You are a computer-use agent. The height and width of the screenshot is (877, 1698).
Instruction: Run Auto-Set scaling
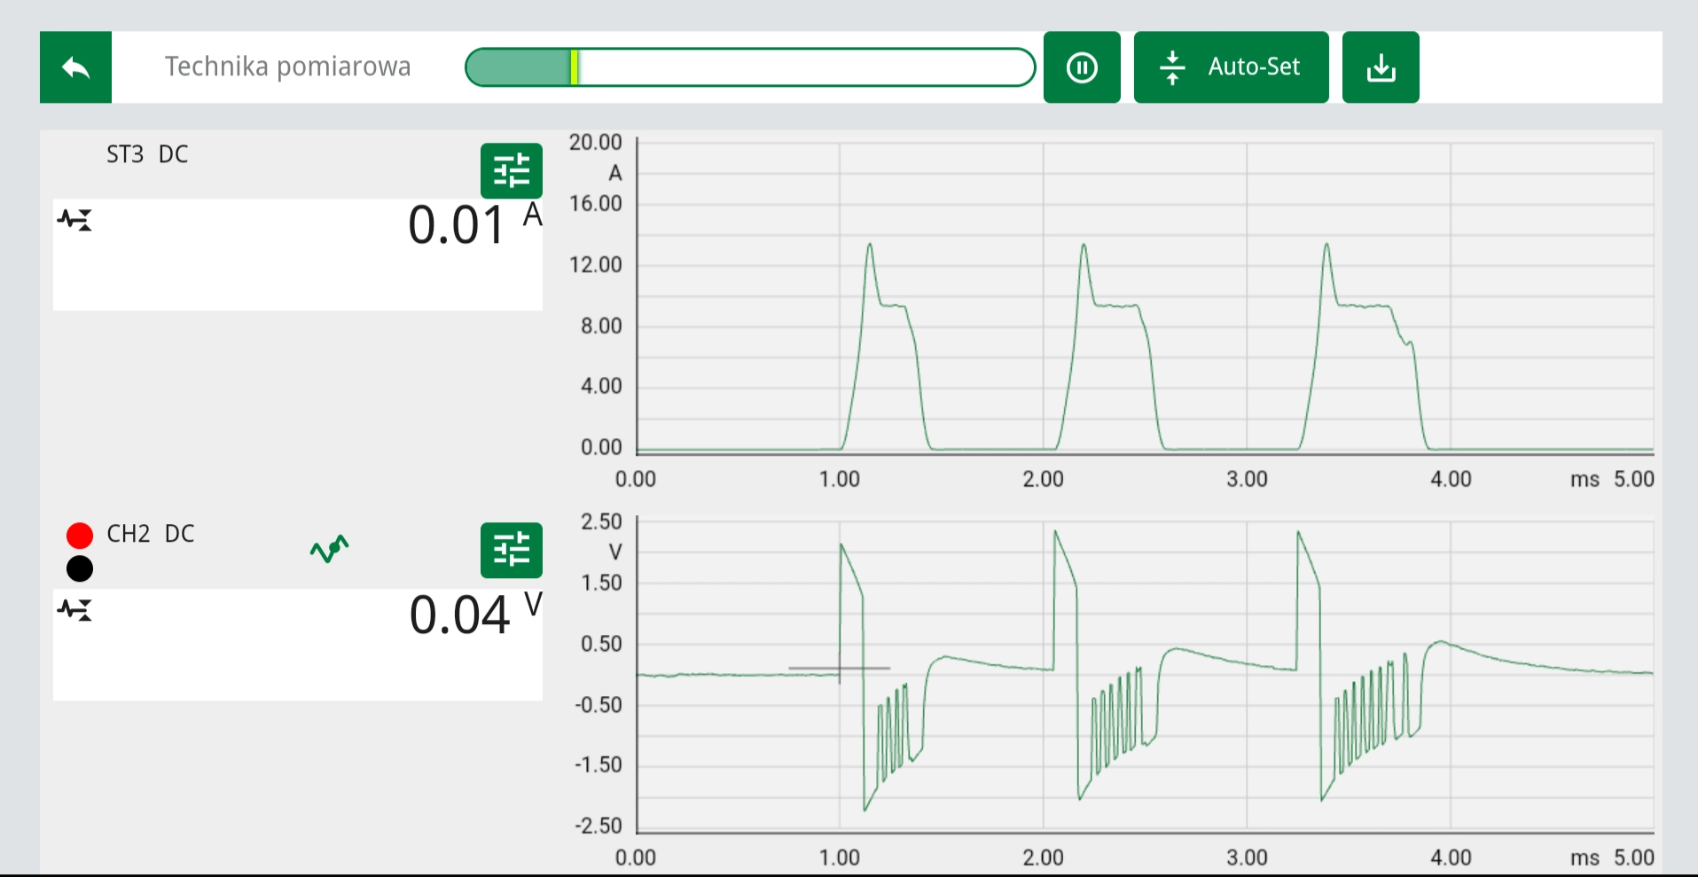pos(1231,67)
